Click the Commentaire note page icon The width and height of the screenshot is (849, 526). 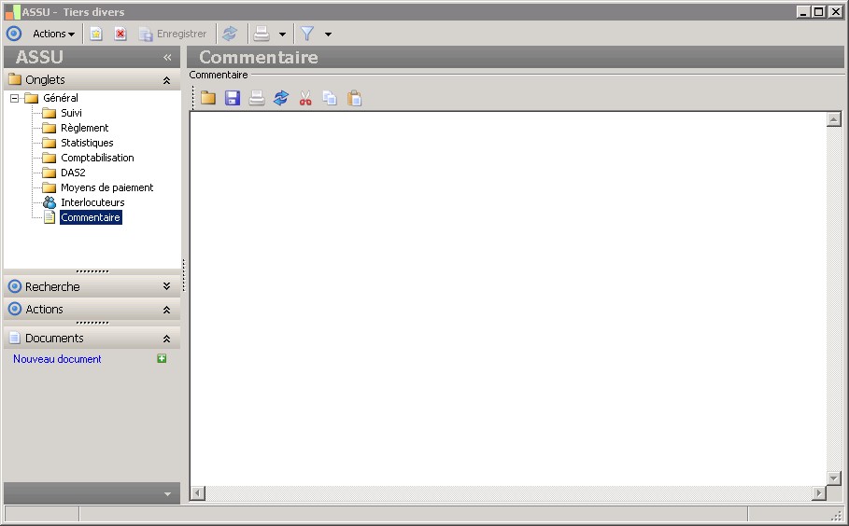pyautogui.click(x=50, y=217)
